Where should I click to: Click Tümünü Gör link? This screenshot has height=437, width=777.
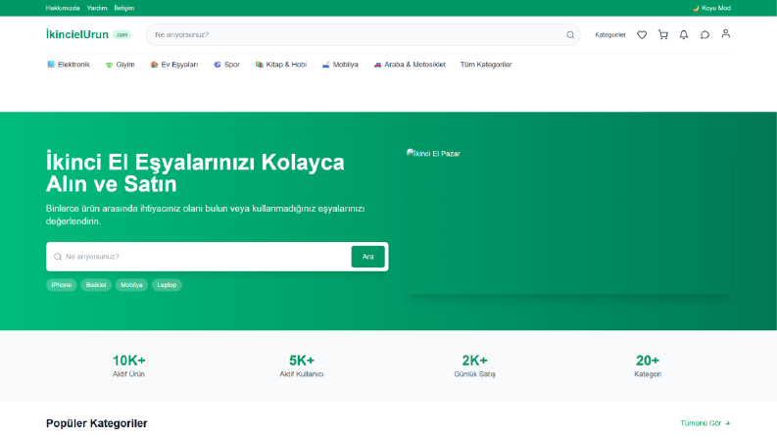pyautogui.click(x=705, y=423)
